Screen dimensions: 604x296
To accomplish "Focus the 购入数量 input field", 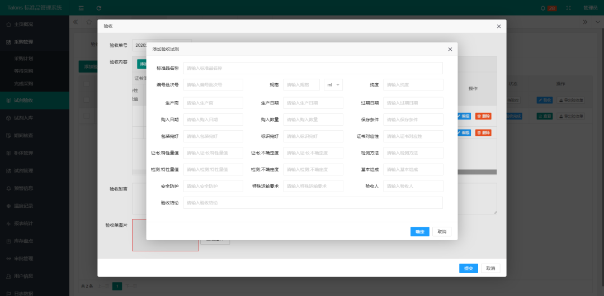I will (x=313, y=120).
